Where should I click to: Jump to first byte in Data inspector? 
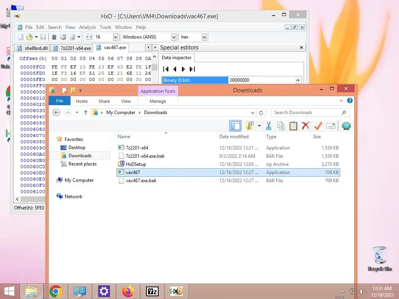(x=166, y=69)
